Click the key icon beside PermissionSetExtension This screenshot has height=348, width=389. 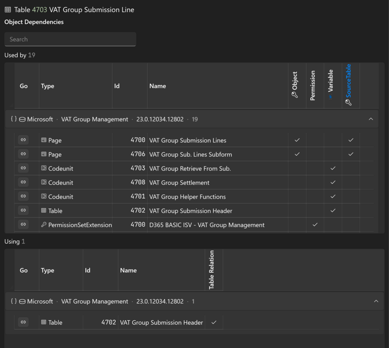[44, 225]
